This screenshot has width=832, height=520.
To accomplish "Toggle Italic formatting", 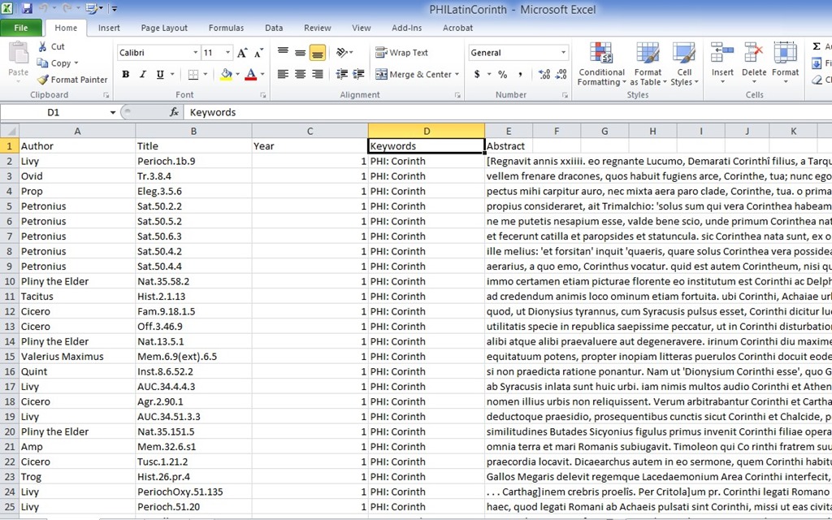I will 143,75.
